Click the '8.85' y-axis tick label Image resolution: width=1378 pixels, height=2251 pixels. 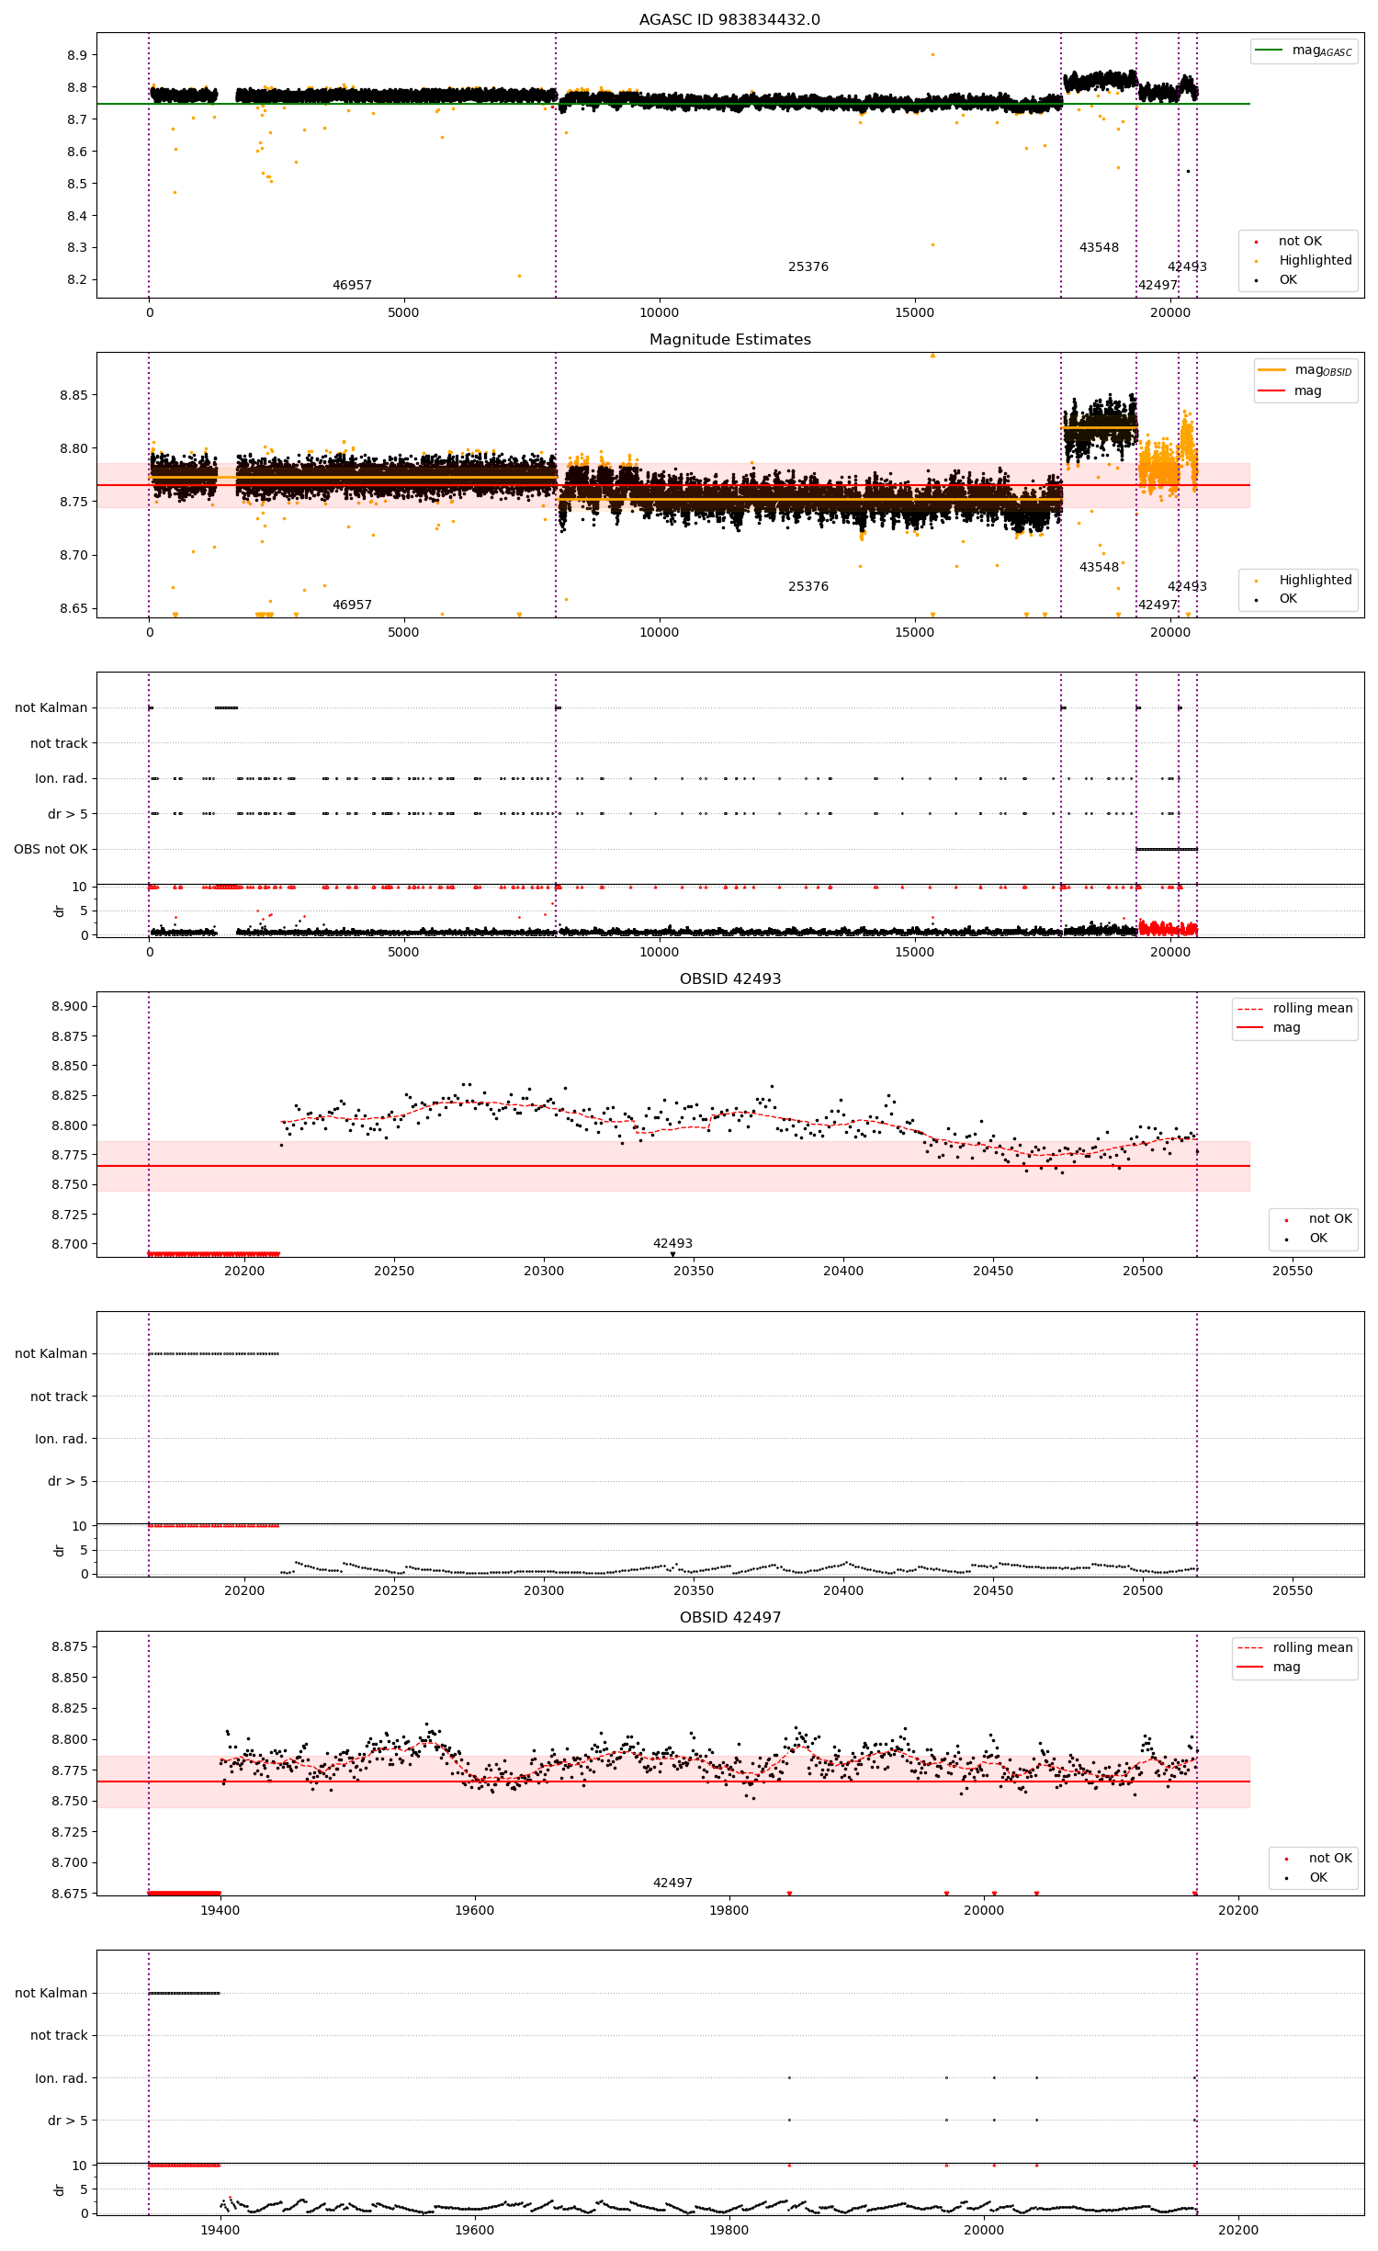point(73,395)
